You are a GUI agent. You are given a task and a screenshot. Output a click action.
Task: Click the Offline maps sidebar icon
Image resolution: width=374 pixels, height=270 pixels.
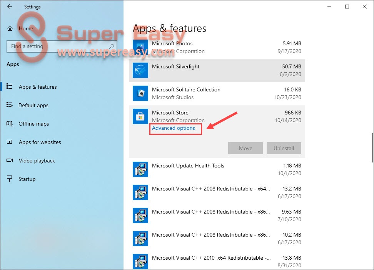10,123
